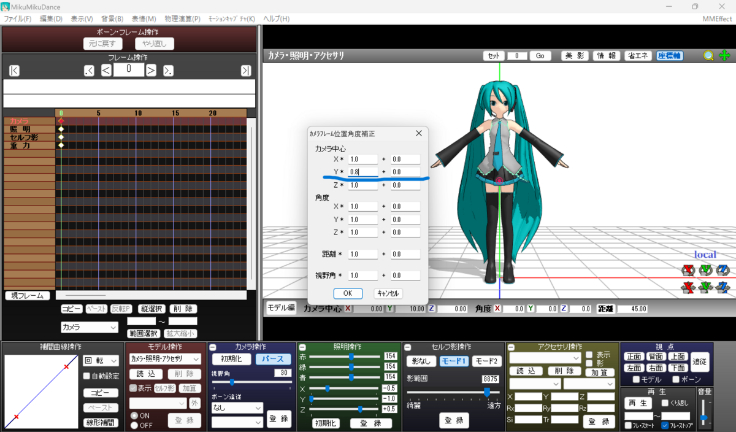
Task: Click OK in the camera correction dialog
Action: click(x=348, y=293)
